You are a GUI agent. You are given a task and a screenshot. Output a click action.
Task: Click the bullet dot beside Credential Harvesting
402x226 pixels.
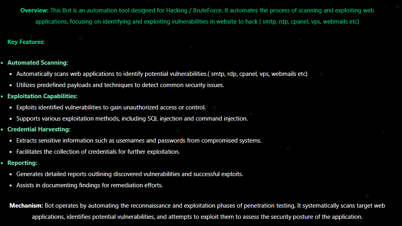tap(2, 130)
